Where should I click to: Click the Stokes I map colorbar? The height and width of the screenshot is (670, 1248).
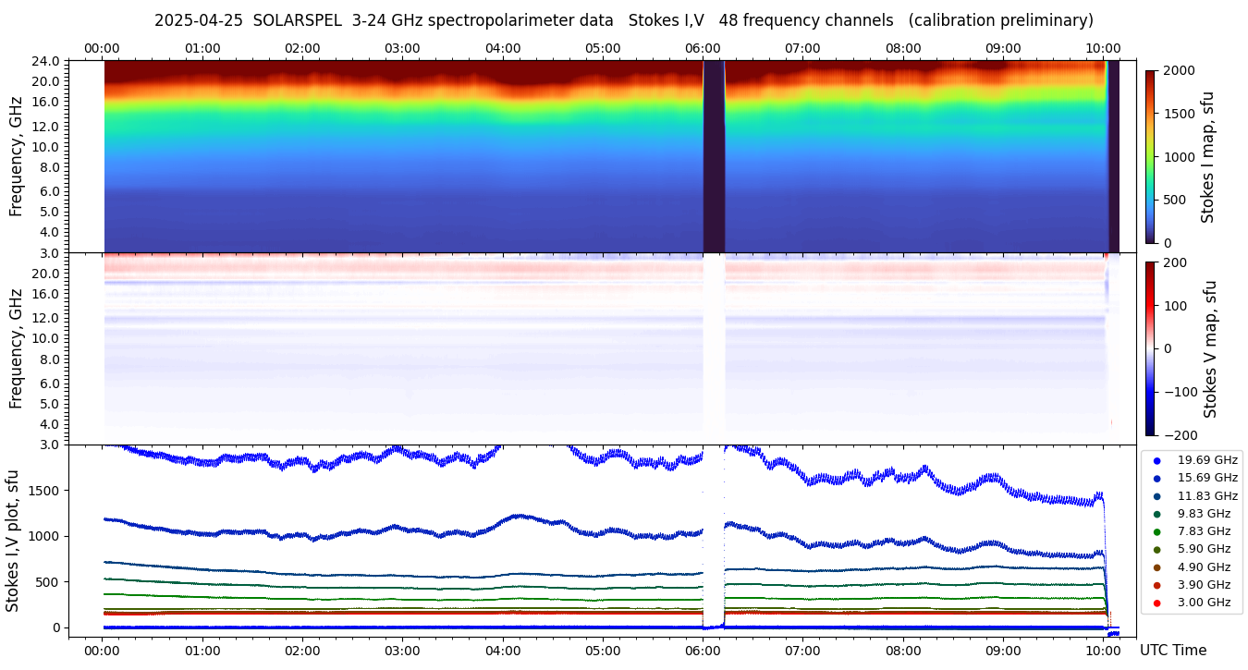coord(1150,156)
